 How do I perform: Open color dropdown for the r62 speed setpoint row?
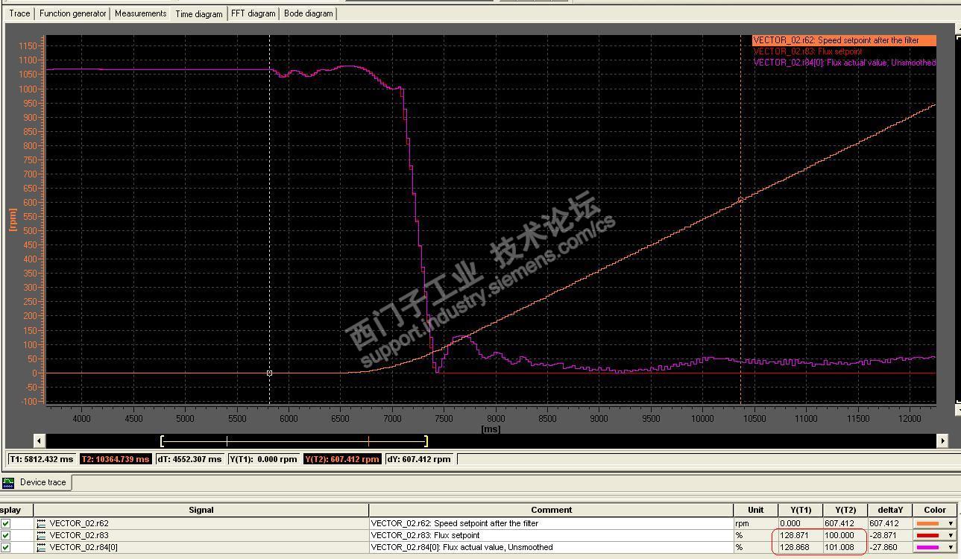[x=951, y=523]
